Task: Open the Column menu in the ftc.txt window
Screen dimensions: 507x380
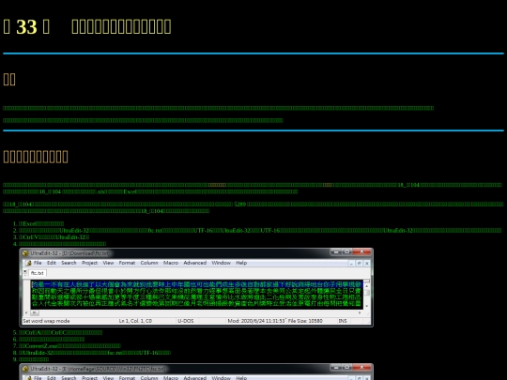Action: click(x=149, y=263)
